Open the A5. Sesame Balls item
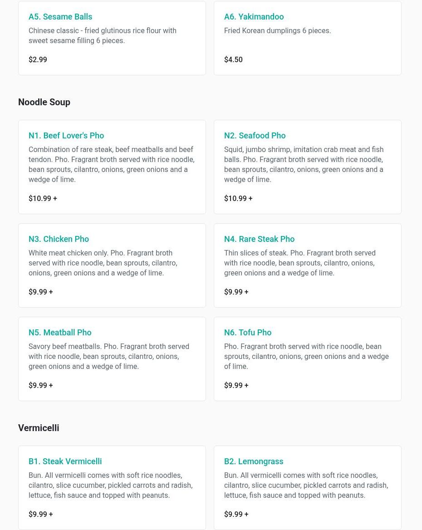The image size is (422, 530). 60,17
